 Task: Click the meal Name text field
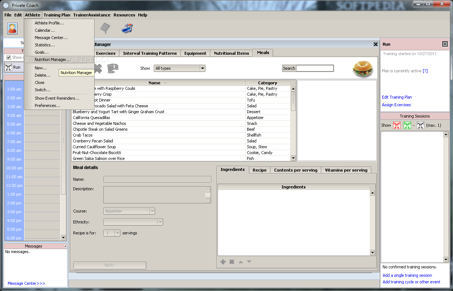(157, 179)
